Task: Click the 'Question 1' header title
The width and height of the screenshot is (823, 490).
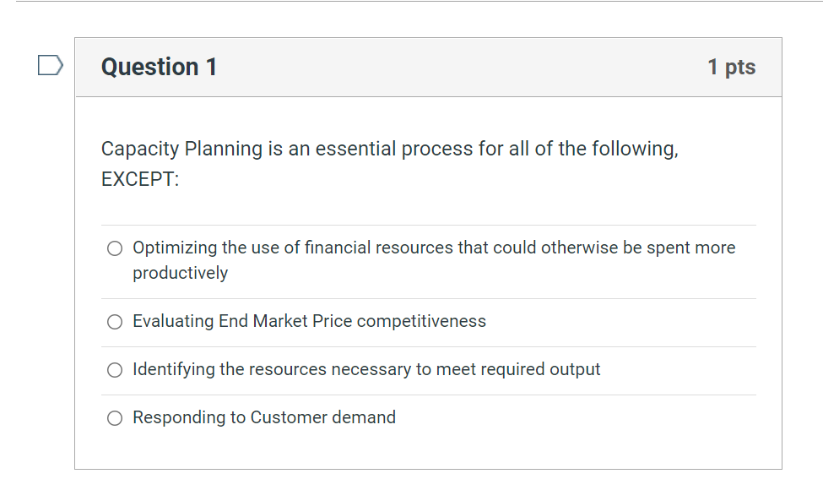Action: coord(159,67)
